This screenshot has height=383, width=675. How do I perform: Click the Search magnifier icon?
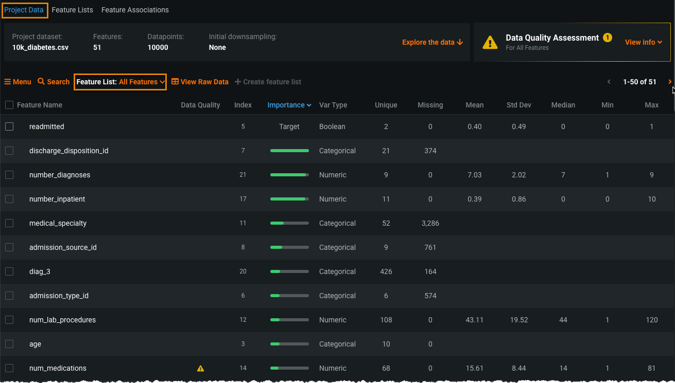pos(41,82)
